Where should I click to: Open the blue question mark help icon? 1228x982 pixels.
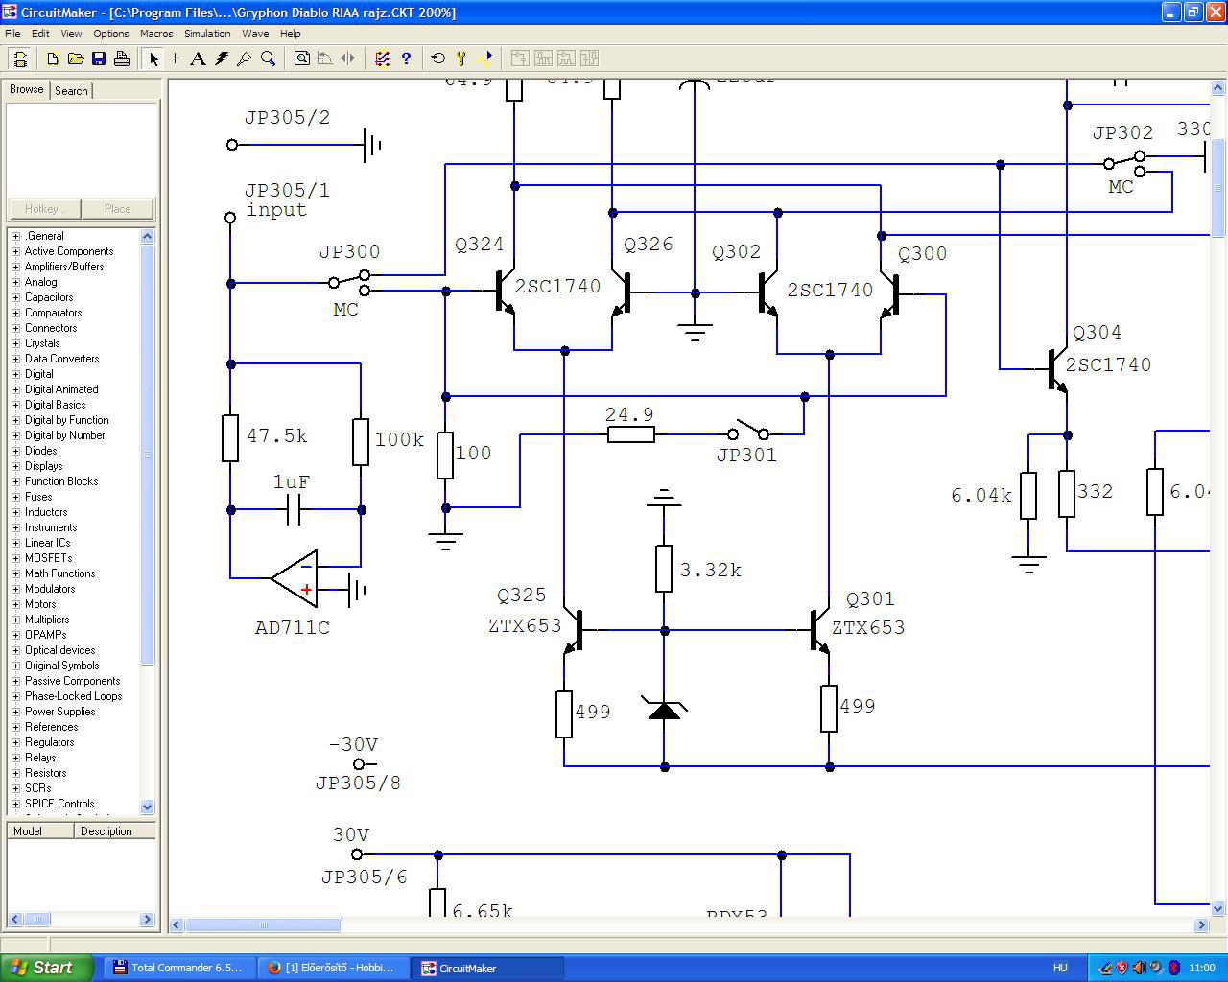[x=406, y=58]
